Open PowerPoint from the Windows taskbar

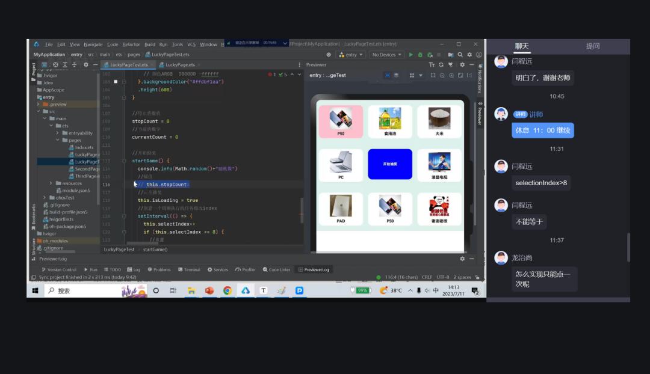209,290
